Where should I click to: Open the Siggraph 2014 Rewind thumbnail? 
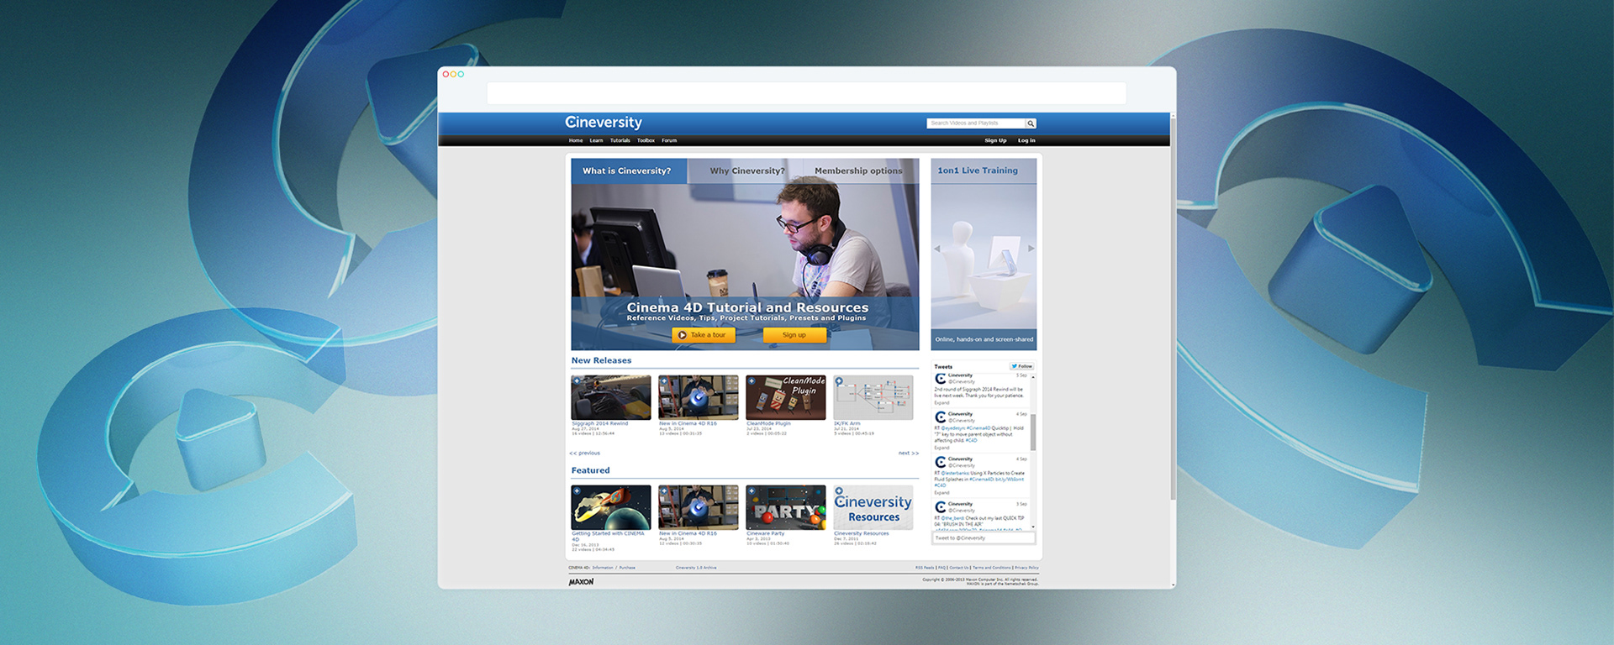tap(611, 398)
